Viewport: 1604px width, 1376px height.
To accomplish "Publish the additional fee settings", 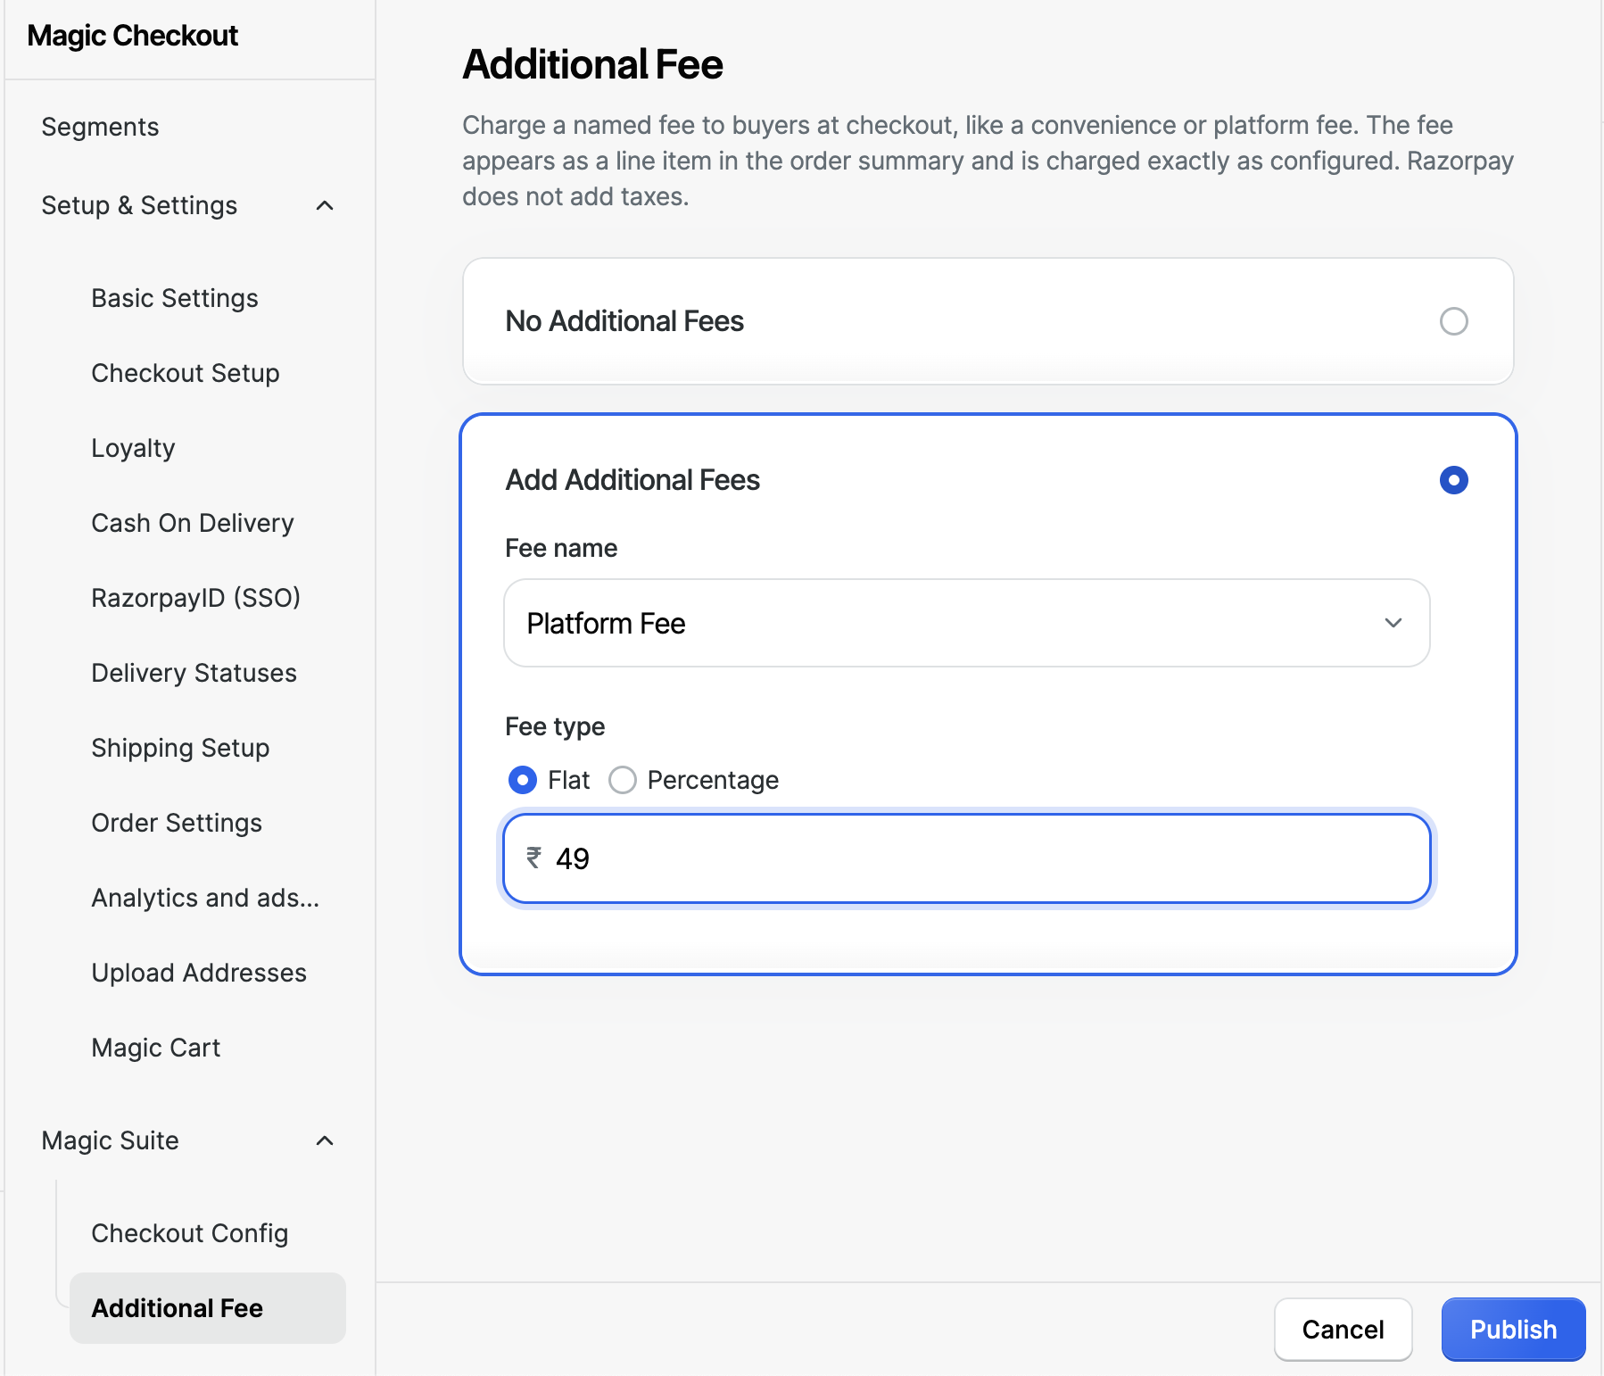I will pos(1513,1330).
